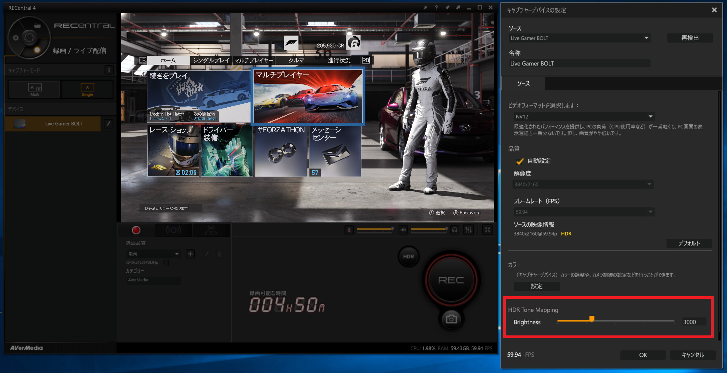This screenshot has height=373, width=727.
Task: Close the capture device settings dialog
Action: click(x=714, y=10)
